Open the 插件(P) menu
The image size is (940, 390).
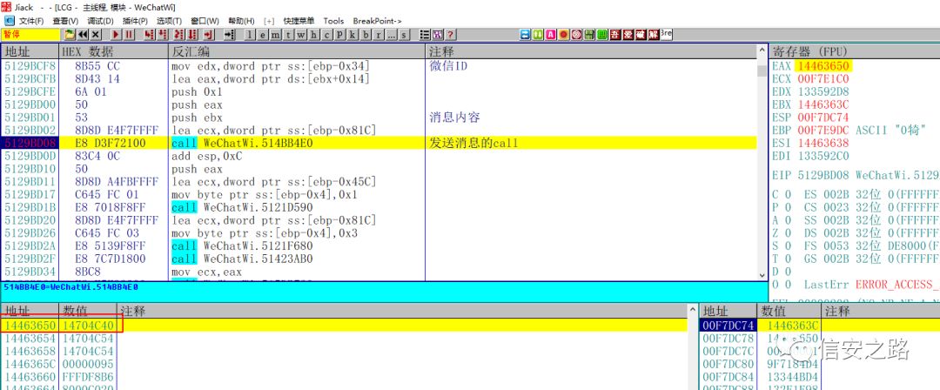tap(135, 21)
